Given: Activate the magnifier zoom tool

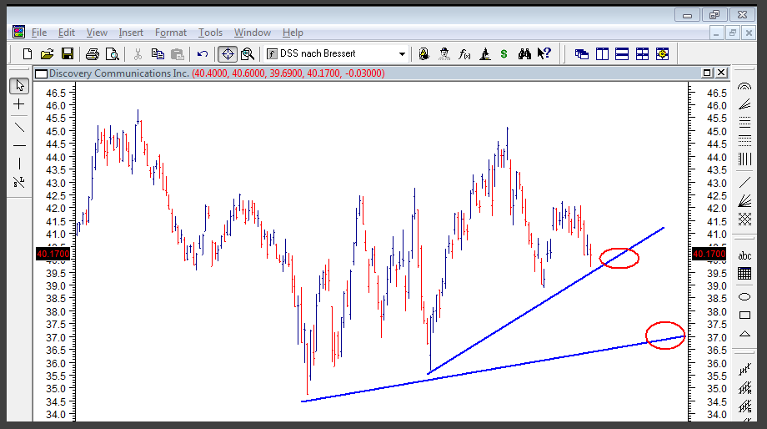Looking at the screenshot, I should (248, 54).
